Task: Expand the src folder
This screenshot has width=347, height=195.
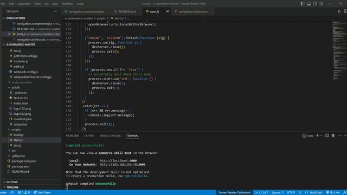Action: coord(14,151)
